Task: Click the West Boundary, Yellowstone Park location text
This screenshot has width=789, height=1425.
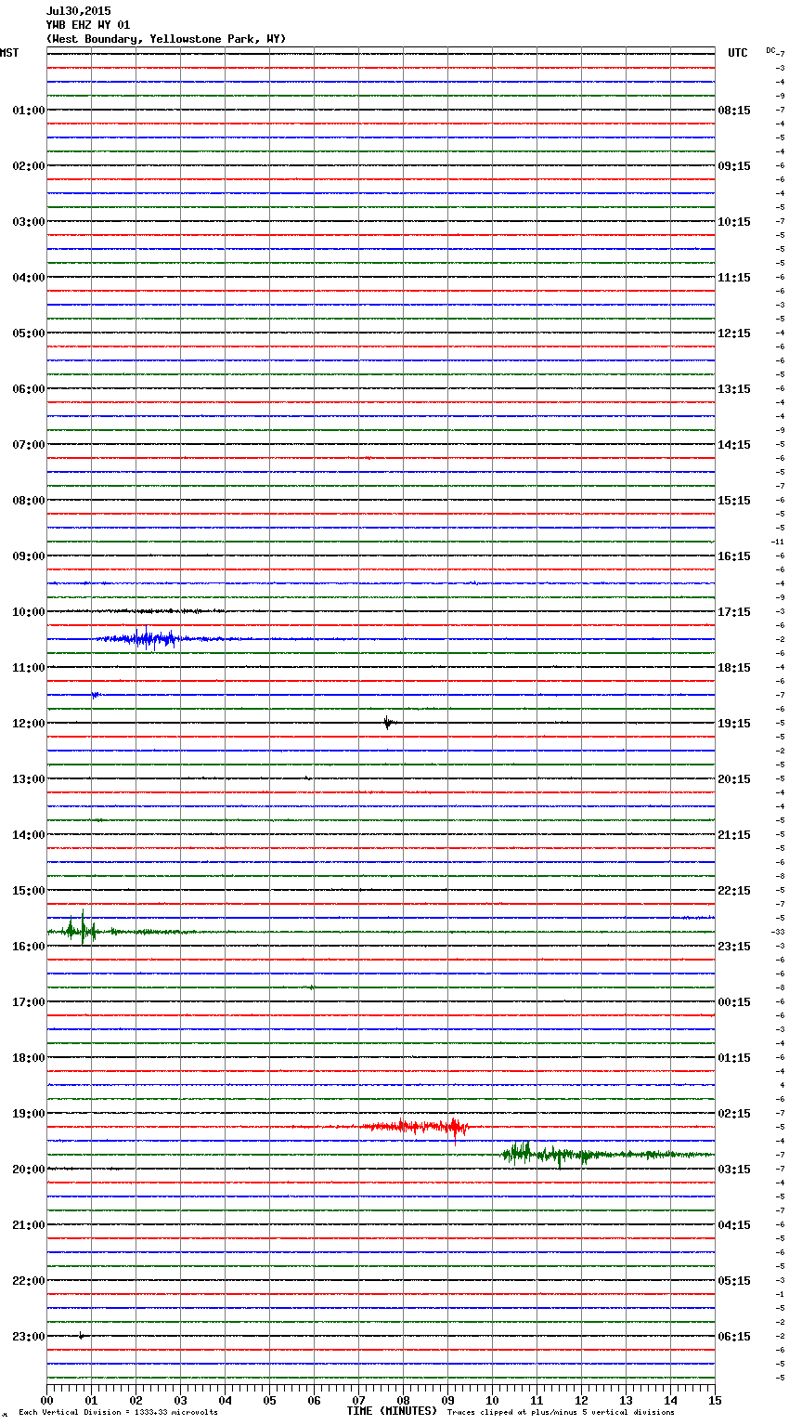Action: (x=166, y=39)
